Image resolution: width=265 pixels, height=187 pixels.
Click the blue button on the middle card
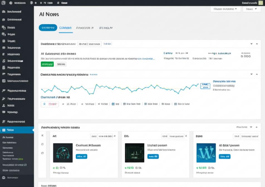pos(153,157)
